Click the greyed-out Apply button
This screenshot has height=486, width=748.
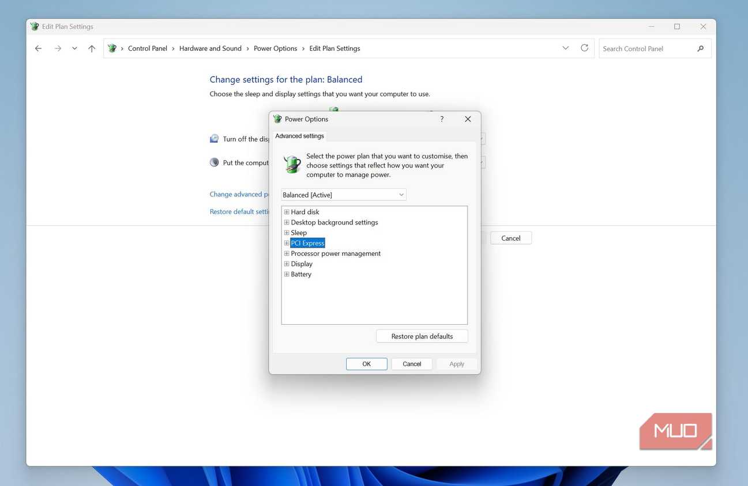click(457, 364)
